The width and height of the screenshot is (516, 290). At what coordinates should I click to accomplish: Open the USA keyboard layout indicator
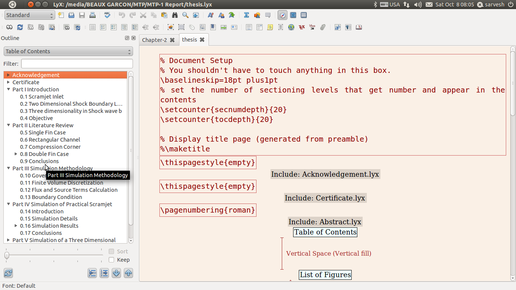tap(390, 5)
